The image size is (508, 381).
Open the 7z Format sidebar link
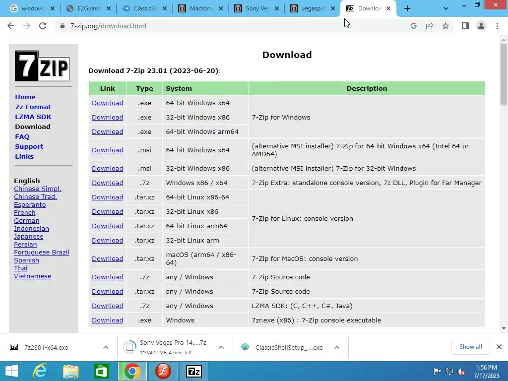pyautogui.click(x=33, y=107)
